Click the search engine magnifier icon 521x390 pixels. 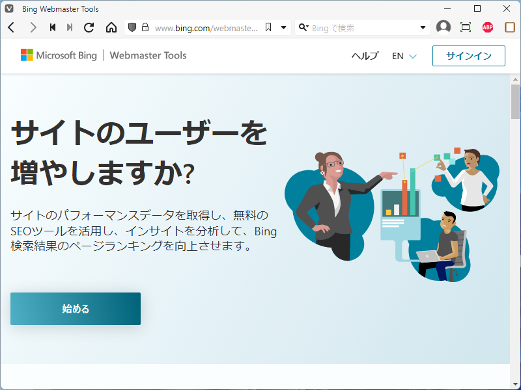(303, 27)
